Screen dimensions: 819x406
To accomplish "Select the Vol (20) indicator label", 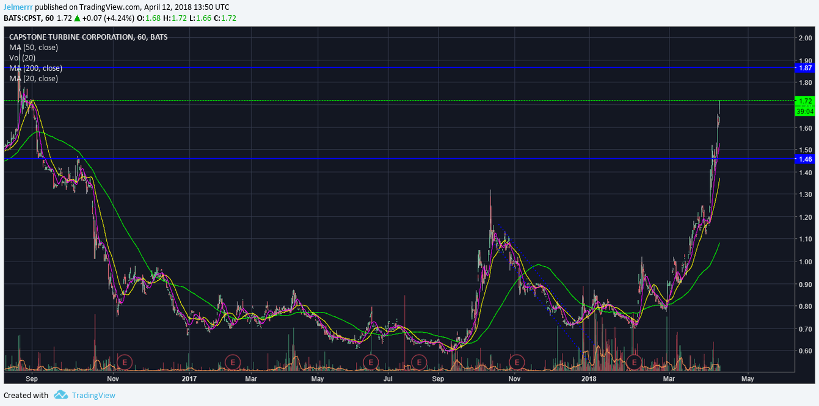I will tap(22, 57).
